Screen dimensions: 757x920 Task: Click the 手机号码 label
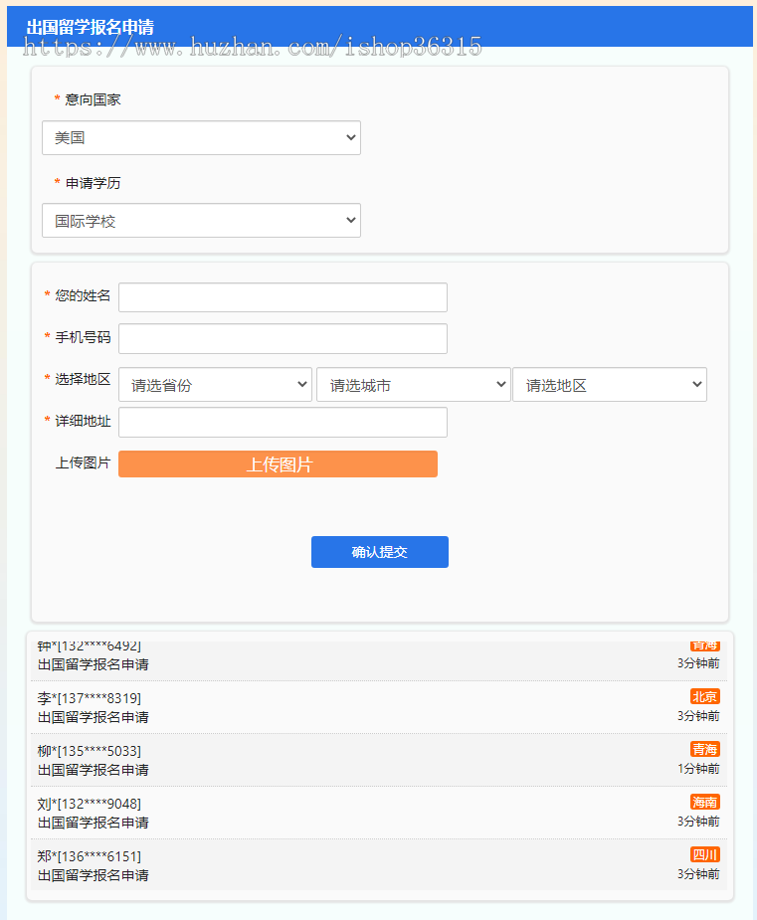(83, 337)
